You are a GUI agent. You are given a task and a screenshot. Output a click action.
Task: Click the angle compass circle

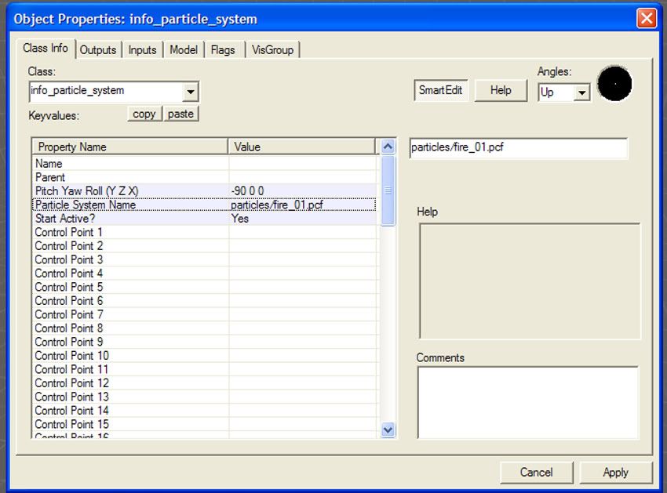[614, 84]
